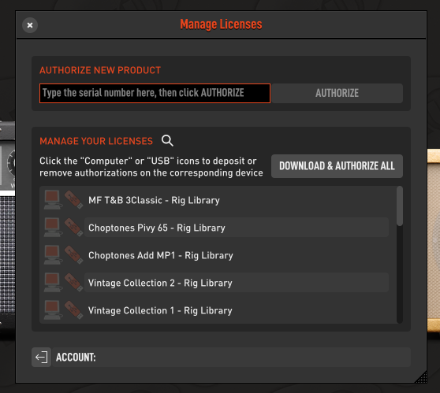The height and width of the screenshot is (393, 440).
Task: Click USB icon for Choptones Pivy 65
Action: coord(73,228)
